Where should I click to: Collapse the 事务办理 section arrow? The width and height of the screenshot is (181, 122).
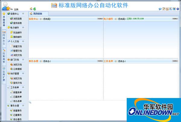23,106
